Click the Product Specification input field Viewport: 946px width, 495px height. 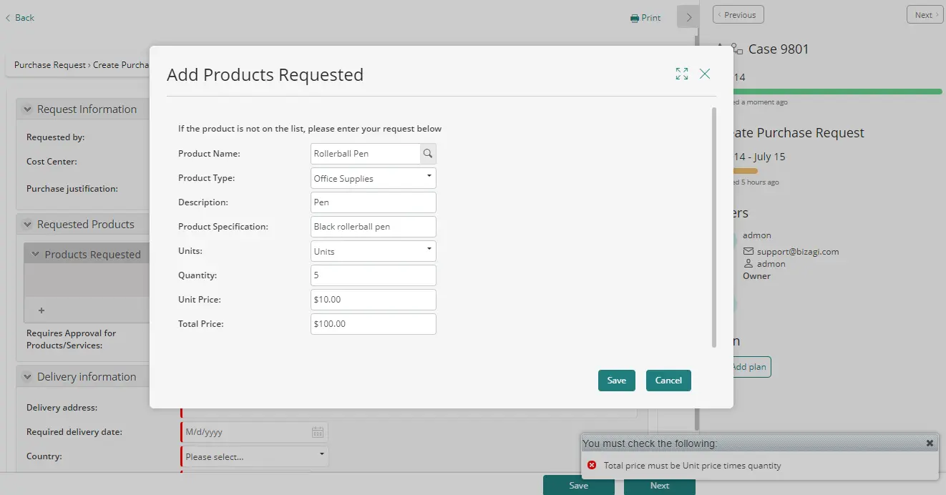374,227
